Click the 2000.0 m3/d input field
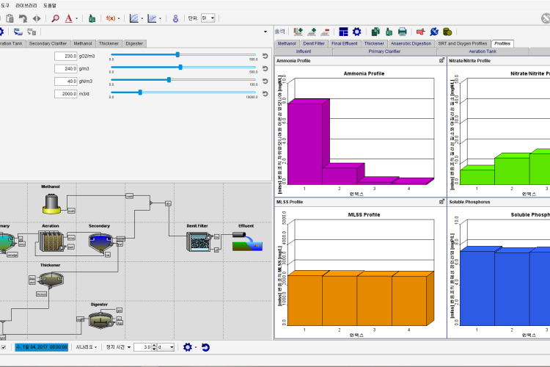Screen dimensions: 550x367 (x=65, y=94)
